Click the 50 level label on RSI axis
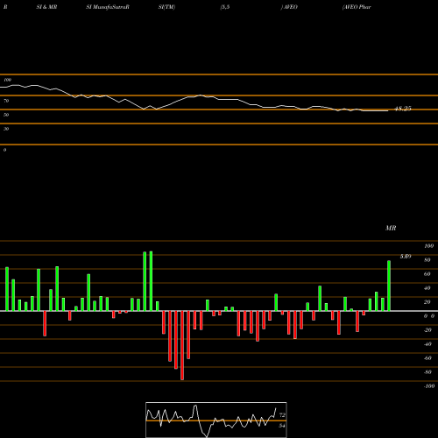 [6, 115]
